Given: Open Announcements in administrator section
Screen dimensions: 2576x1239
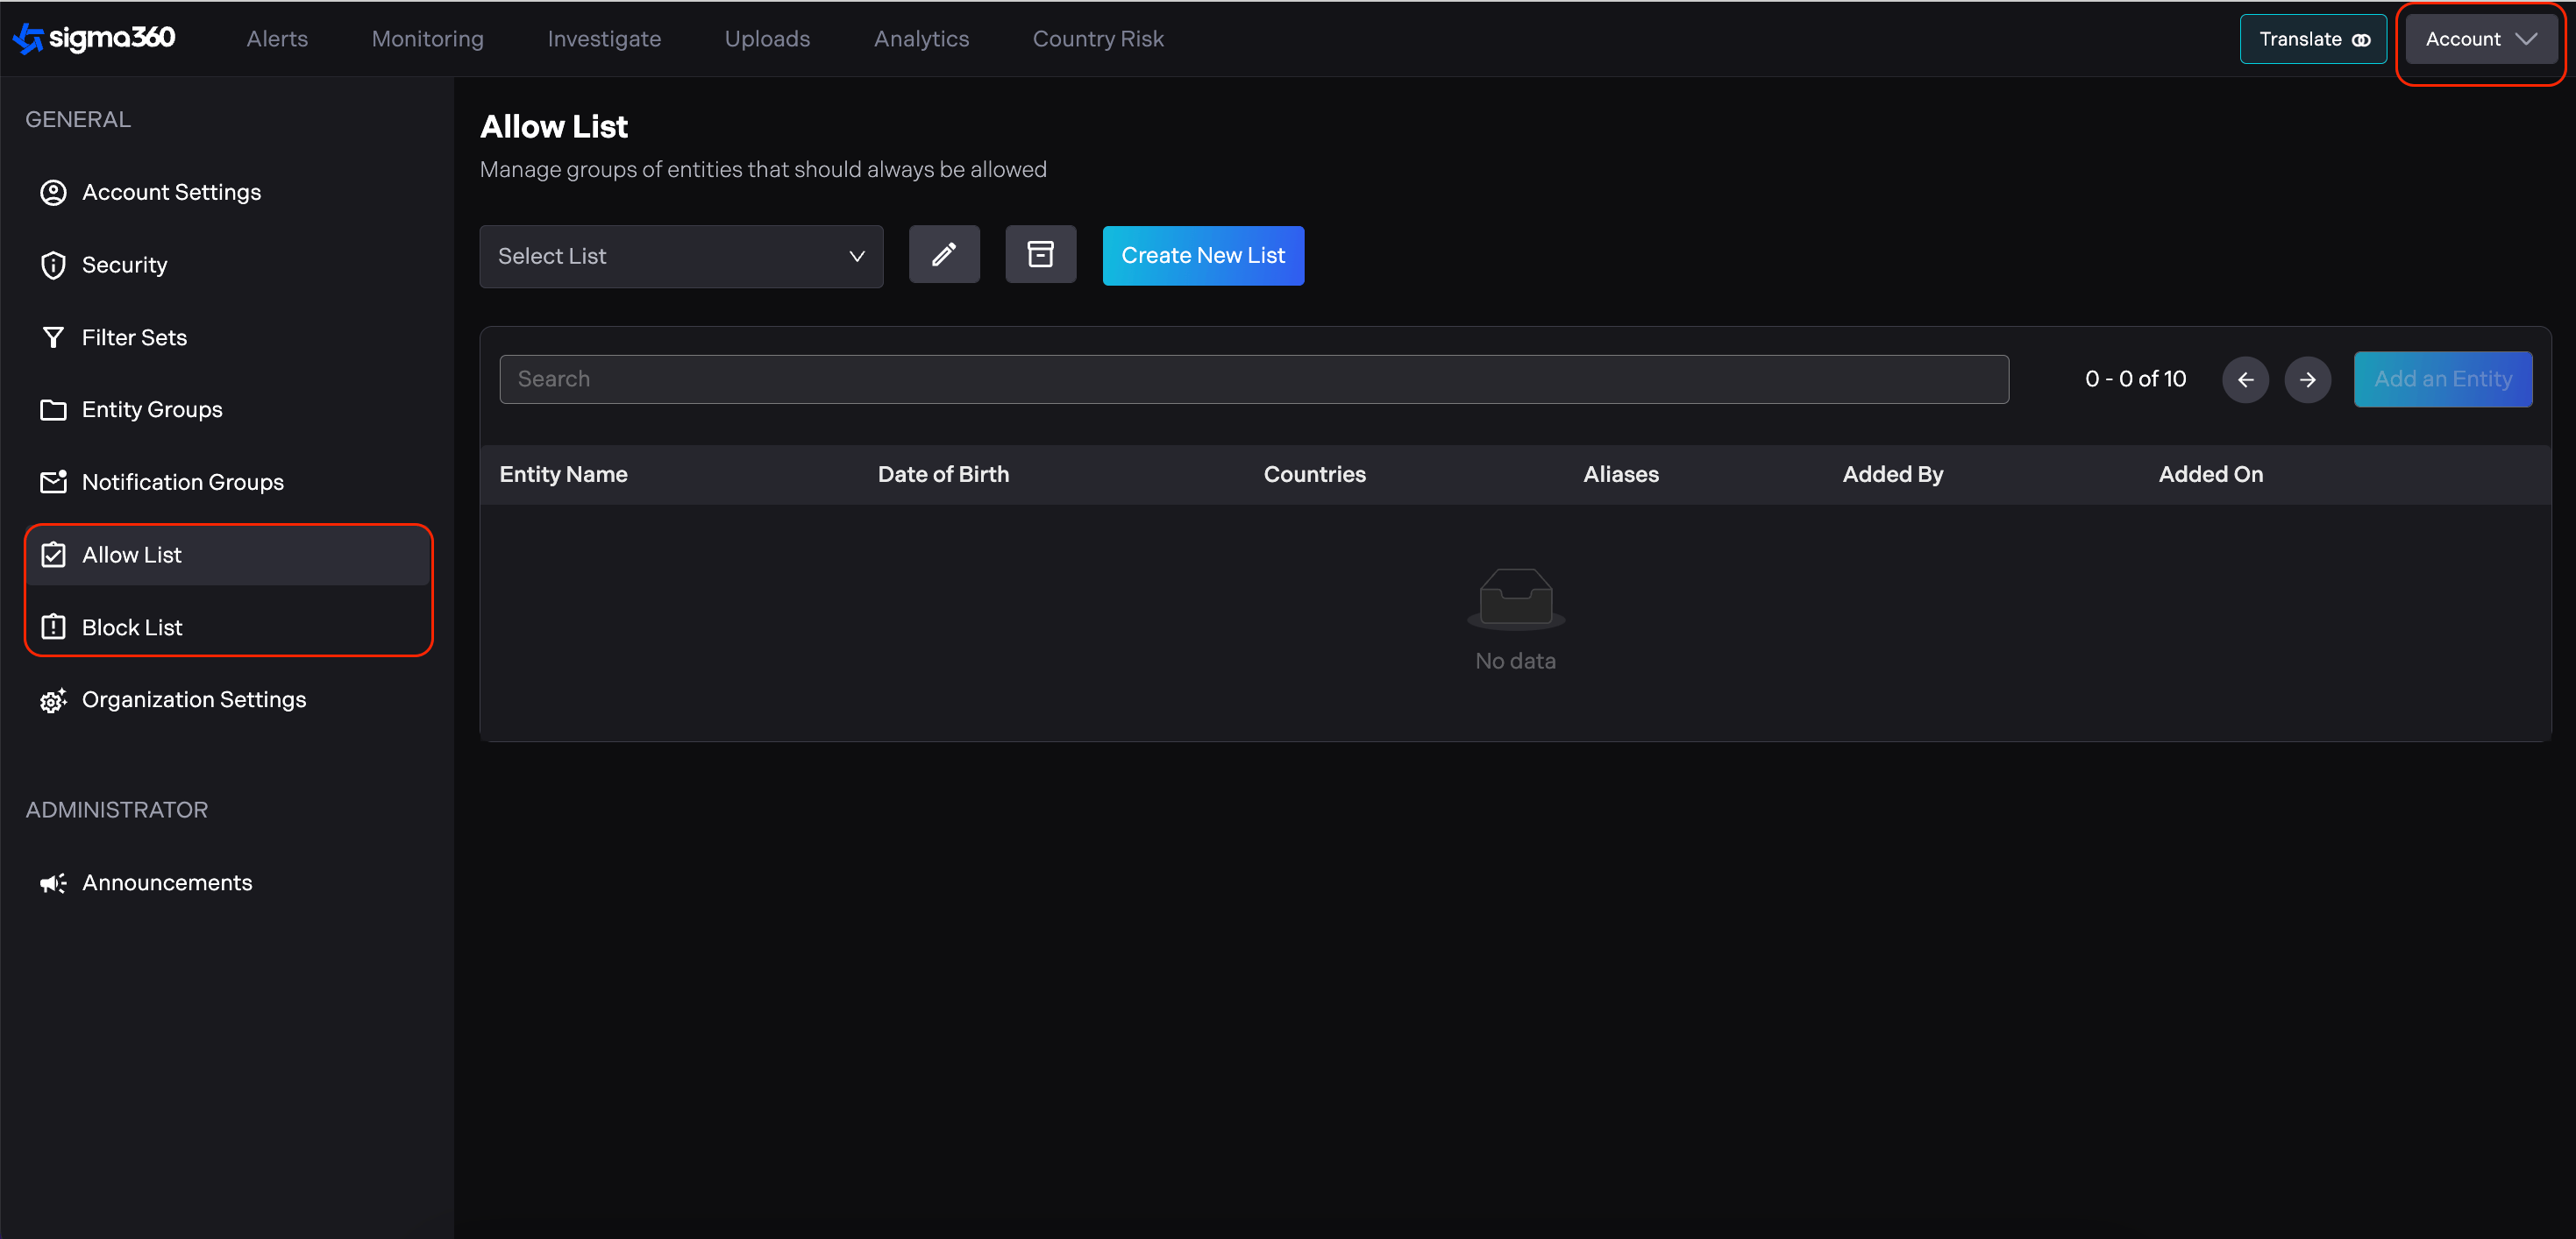Looking at the screenshot, I should 166,882.
